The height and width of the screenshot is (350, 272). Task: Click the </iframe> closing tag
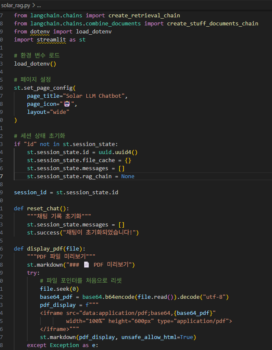55,329
